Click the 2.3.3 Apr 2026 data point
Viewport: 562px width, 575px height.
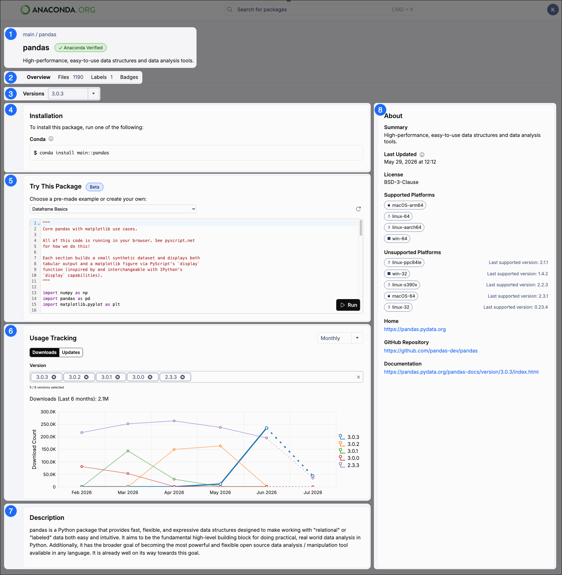coord(174,421)
